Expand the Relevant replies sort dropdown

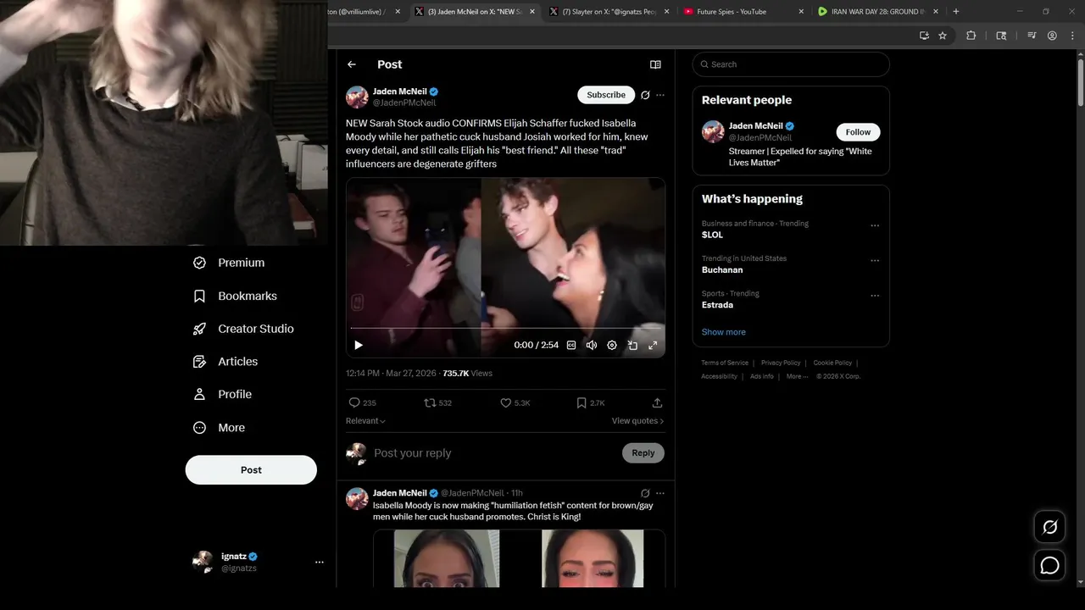(365, 421)
